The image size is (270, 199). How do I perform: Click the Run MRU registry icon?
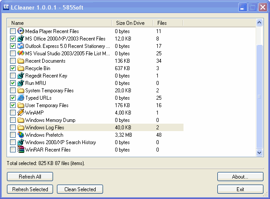coord(21,83)
